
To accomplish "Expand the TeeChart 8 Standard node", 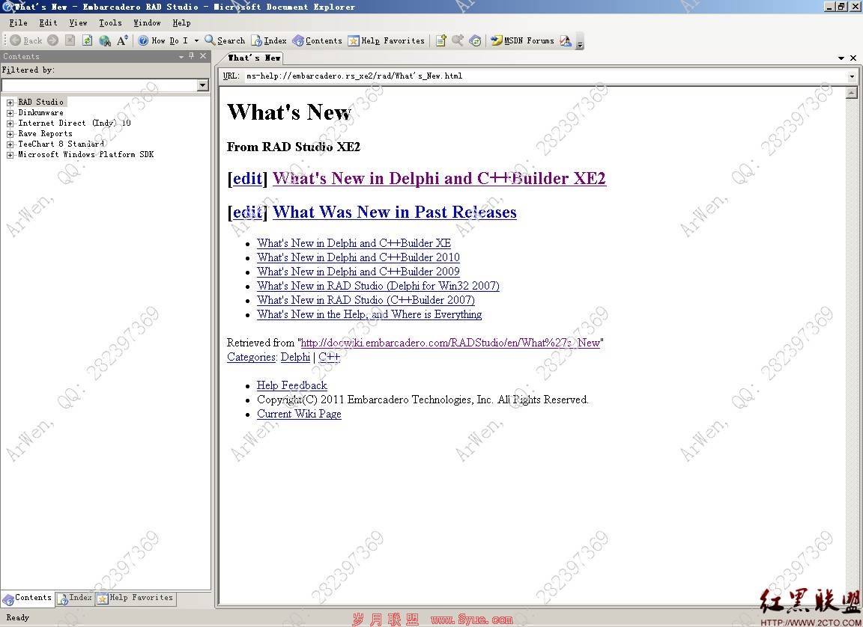I will [10, 144].
